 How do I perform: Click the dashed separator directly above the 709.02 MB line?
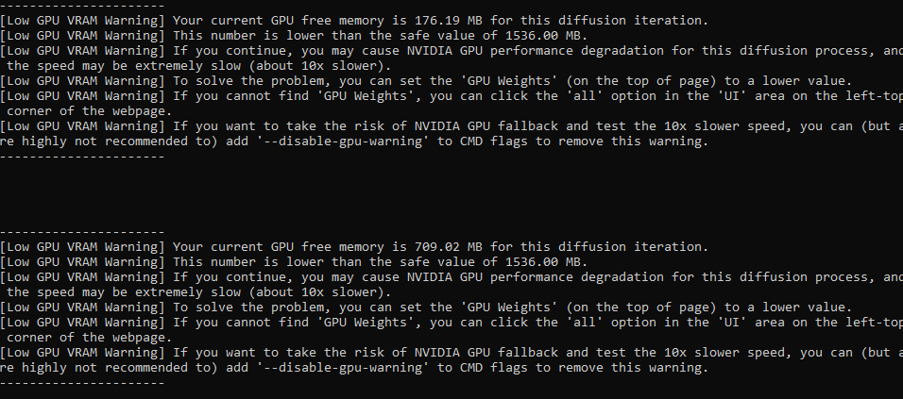pos(82,232)
